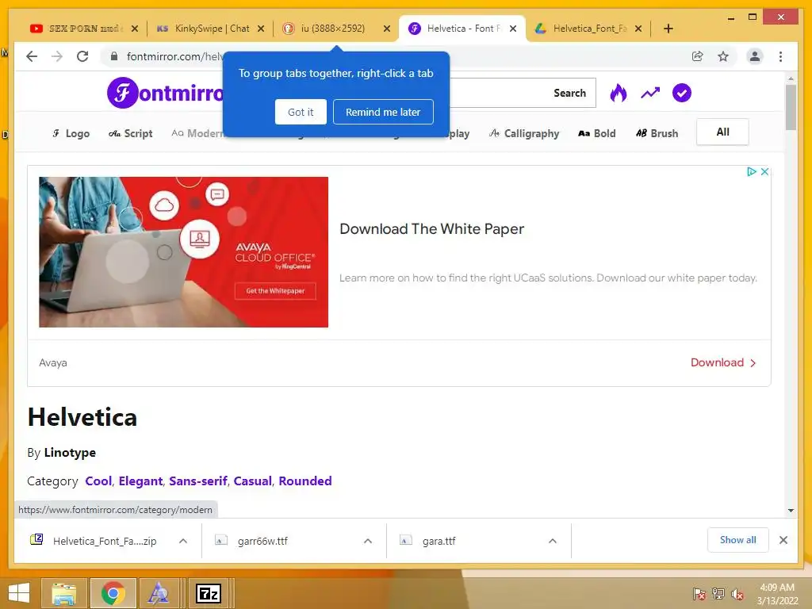This screenshot has width=812, height=609.
Task: Click Show all downloads
Action: [738, 540]
